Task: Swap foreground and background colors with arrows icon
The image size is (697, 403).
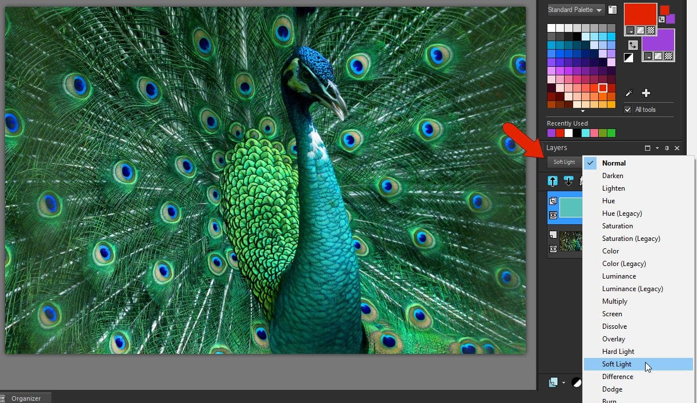Action: [633, 45]
